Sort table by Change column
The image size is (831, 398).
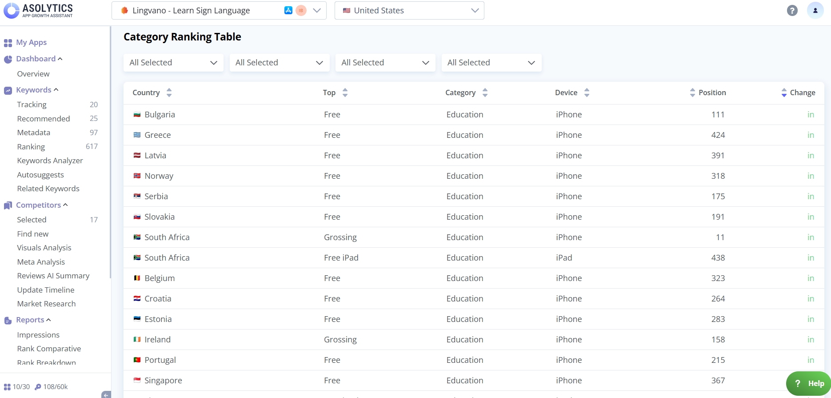pos(784,92)
